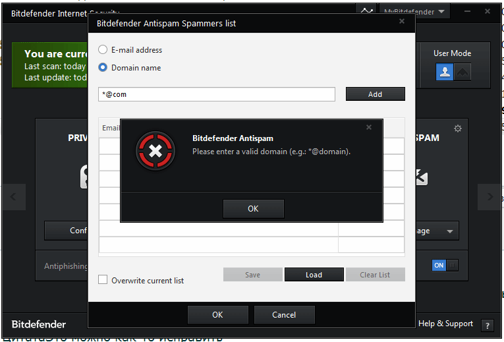Screen dimensions: 504x342
Task: Click the Bitdefender logo text
Action: tap(39, 324)
